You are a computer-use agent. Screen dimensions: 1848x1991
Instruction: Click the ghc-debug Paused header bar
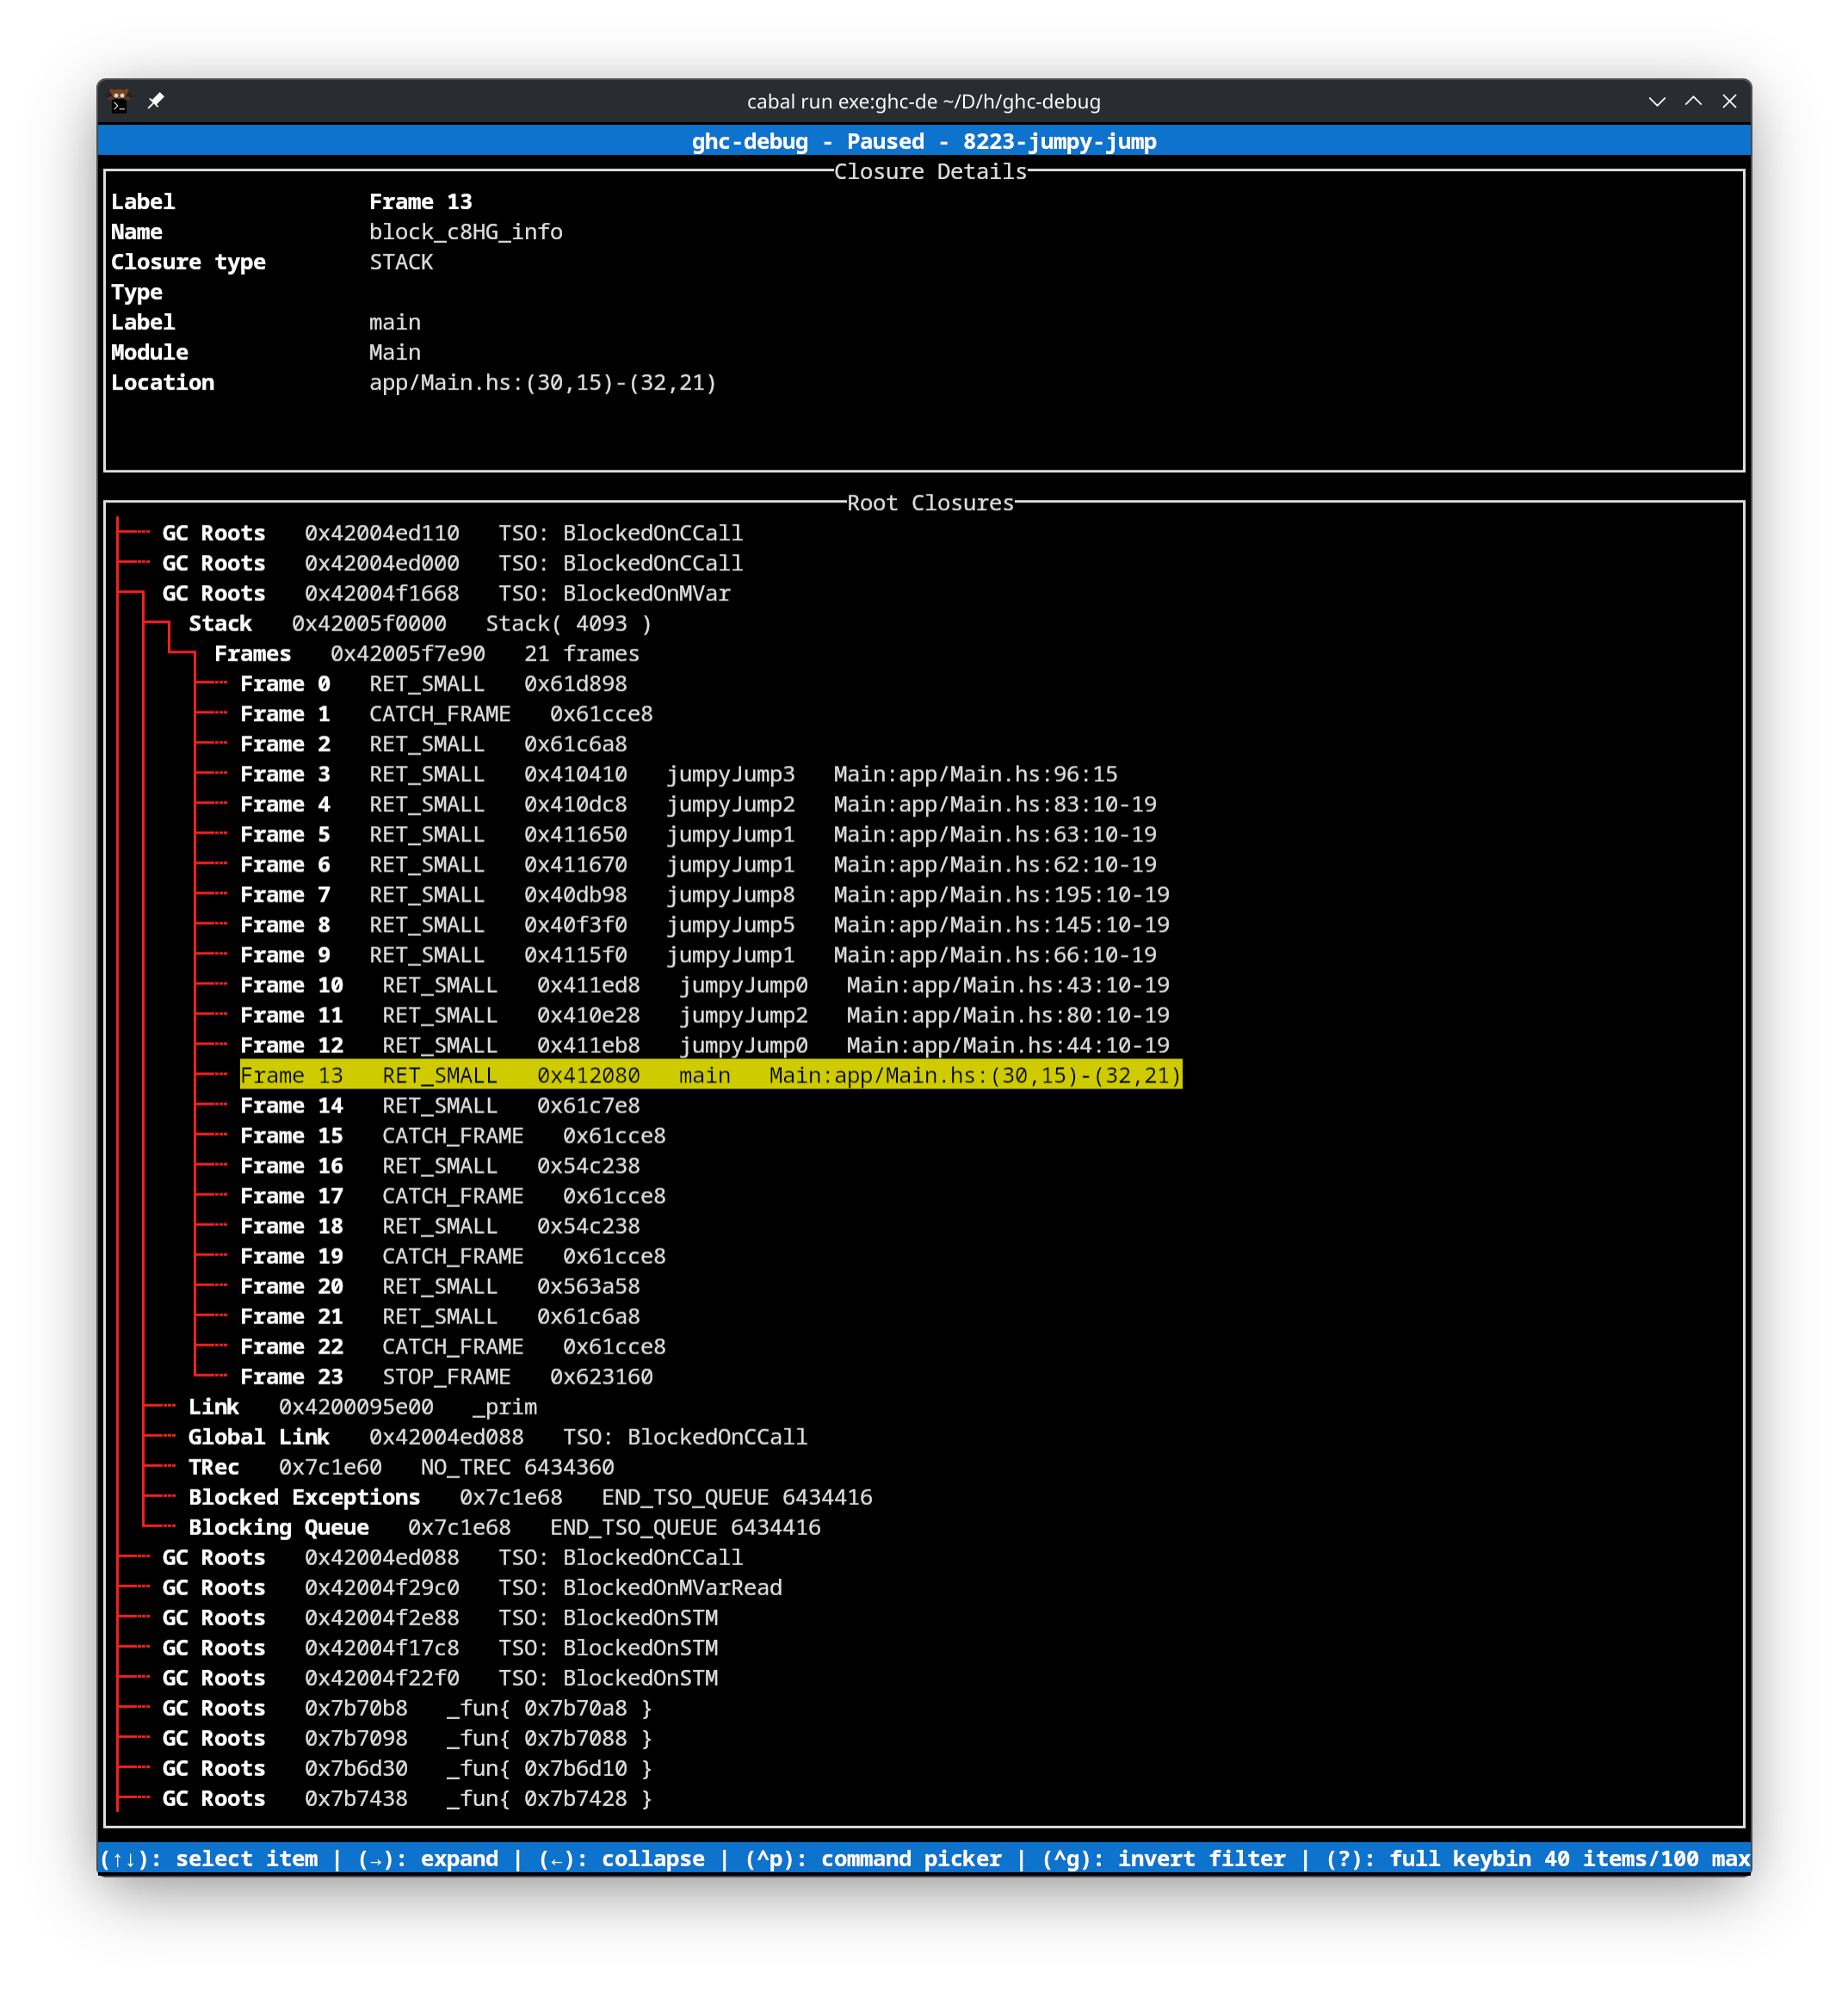924,141
